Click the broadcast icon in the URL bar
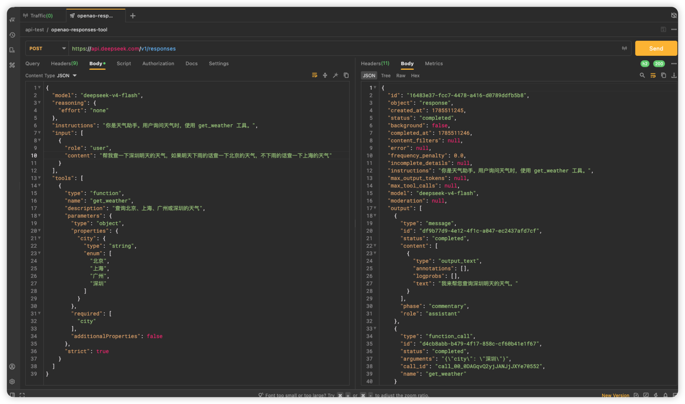 click(x=624, y=48)
